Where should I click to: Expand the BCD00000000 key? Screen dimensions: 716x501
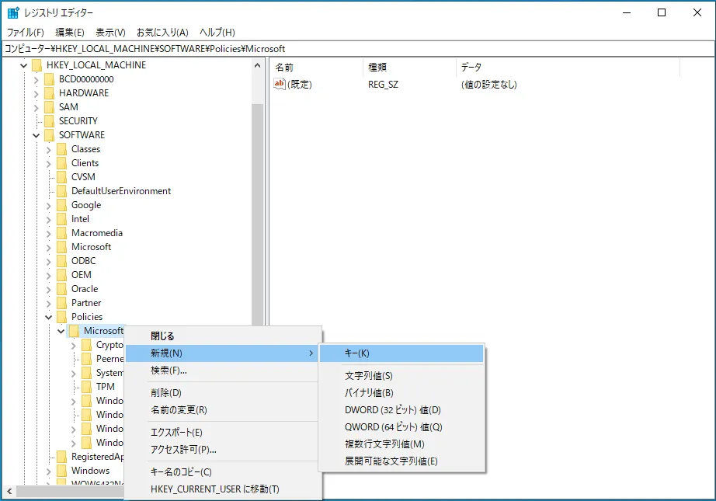click(x=36, y=79)
